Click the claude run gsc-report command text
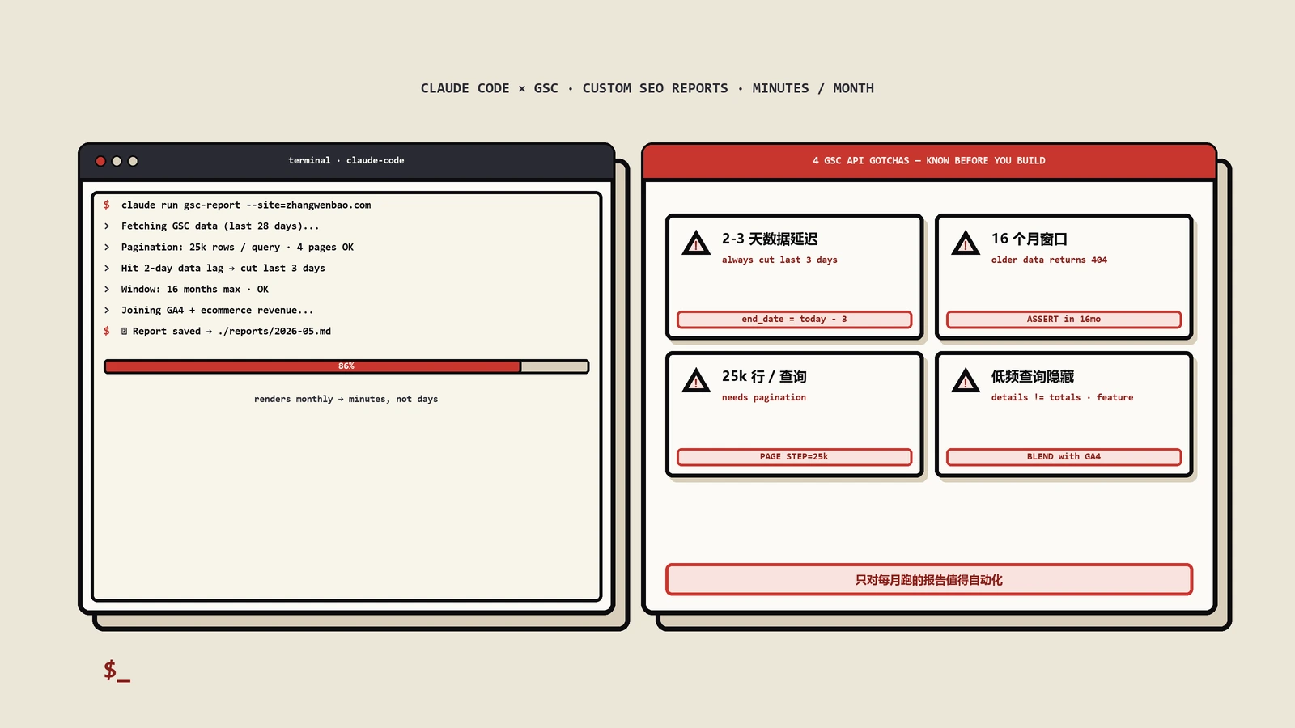 click(x=246, y=205)
